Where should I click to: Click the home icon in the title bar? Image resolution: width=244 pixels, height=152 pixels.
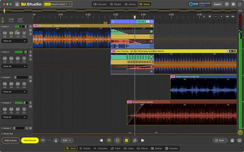[x=17, y=4]
